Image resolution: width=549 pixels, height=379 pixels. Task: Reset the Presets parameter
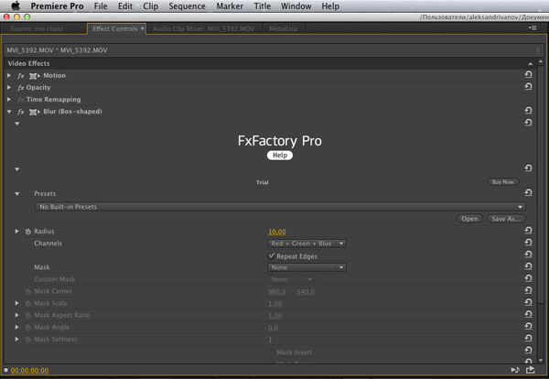point(528,192)
